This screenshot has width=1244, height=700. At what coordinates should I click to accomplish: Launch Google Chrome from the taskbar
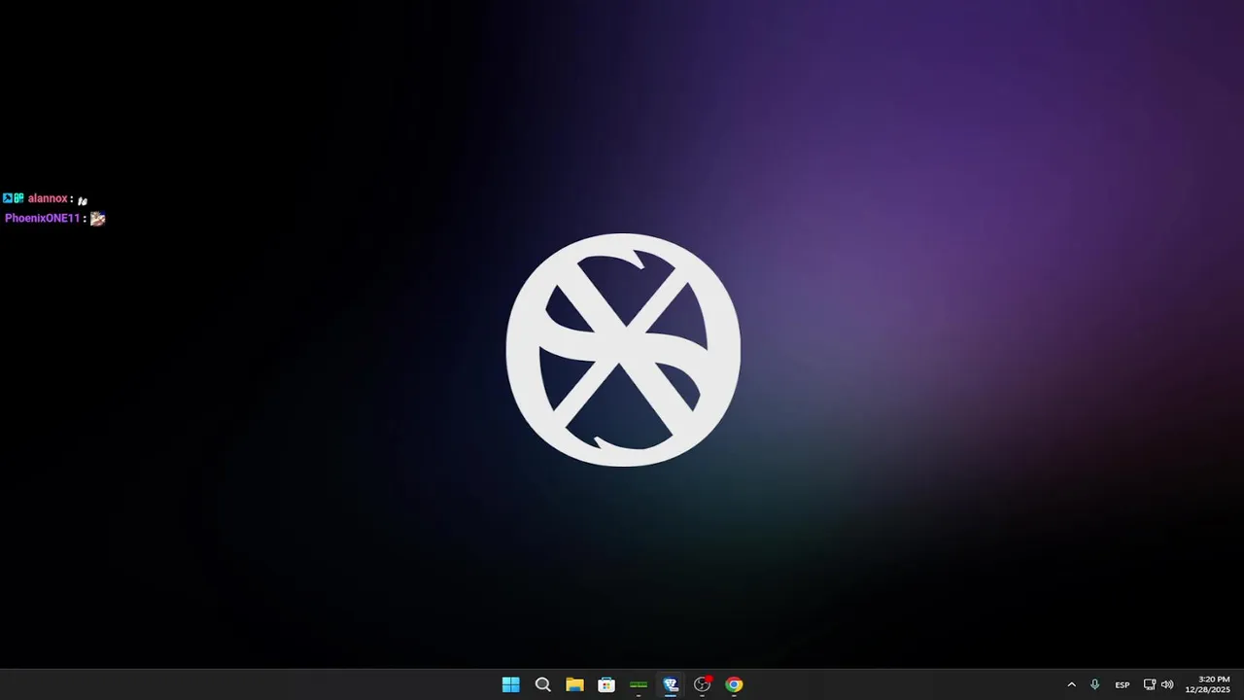734,684
